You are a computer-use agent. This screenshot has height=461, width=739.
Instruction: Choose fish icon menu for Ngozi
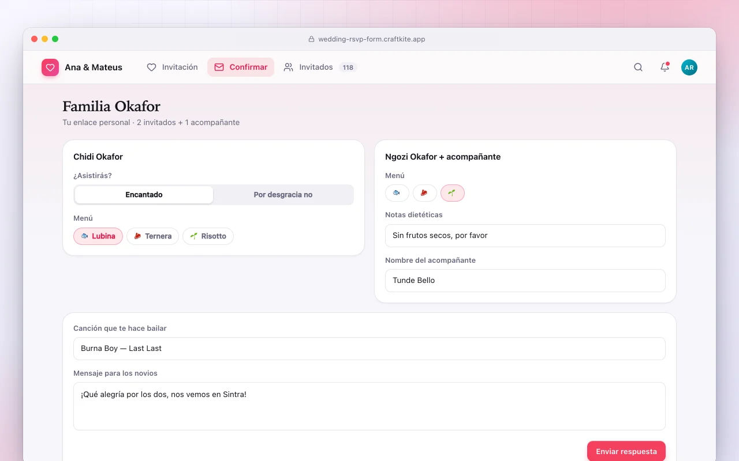397,193
